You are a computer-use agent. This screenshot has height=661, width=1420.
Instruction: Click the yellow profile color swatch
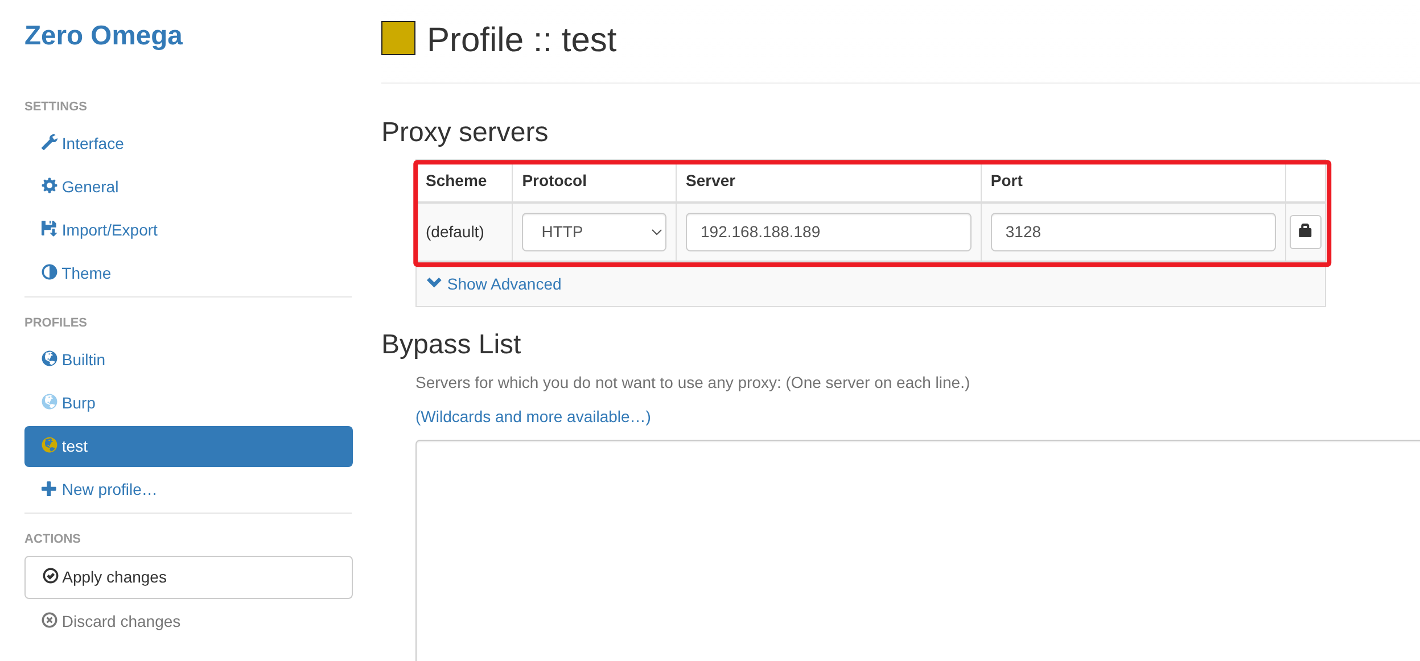point(398,38)
